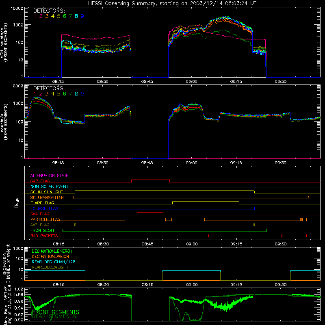Screen dimensions: 325x325
Task: Click detector 9 legend number in rear segments plot
Action: click(x=82, y=94)
